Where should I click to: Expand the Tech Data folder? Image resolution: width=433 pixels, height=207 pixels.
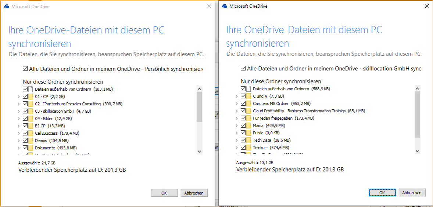pos(236,140)
